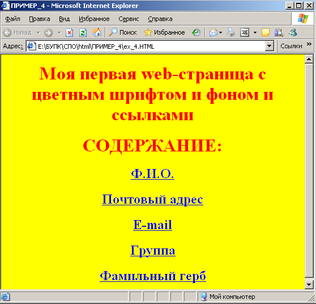
Task: Click the scrollbar down arrow
Action: 309,285
